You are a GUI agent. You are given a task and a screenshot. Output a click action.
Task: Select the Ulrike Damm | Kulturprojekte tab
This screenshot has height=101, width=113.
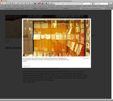(x=92, y=8)
